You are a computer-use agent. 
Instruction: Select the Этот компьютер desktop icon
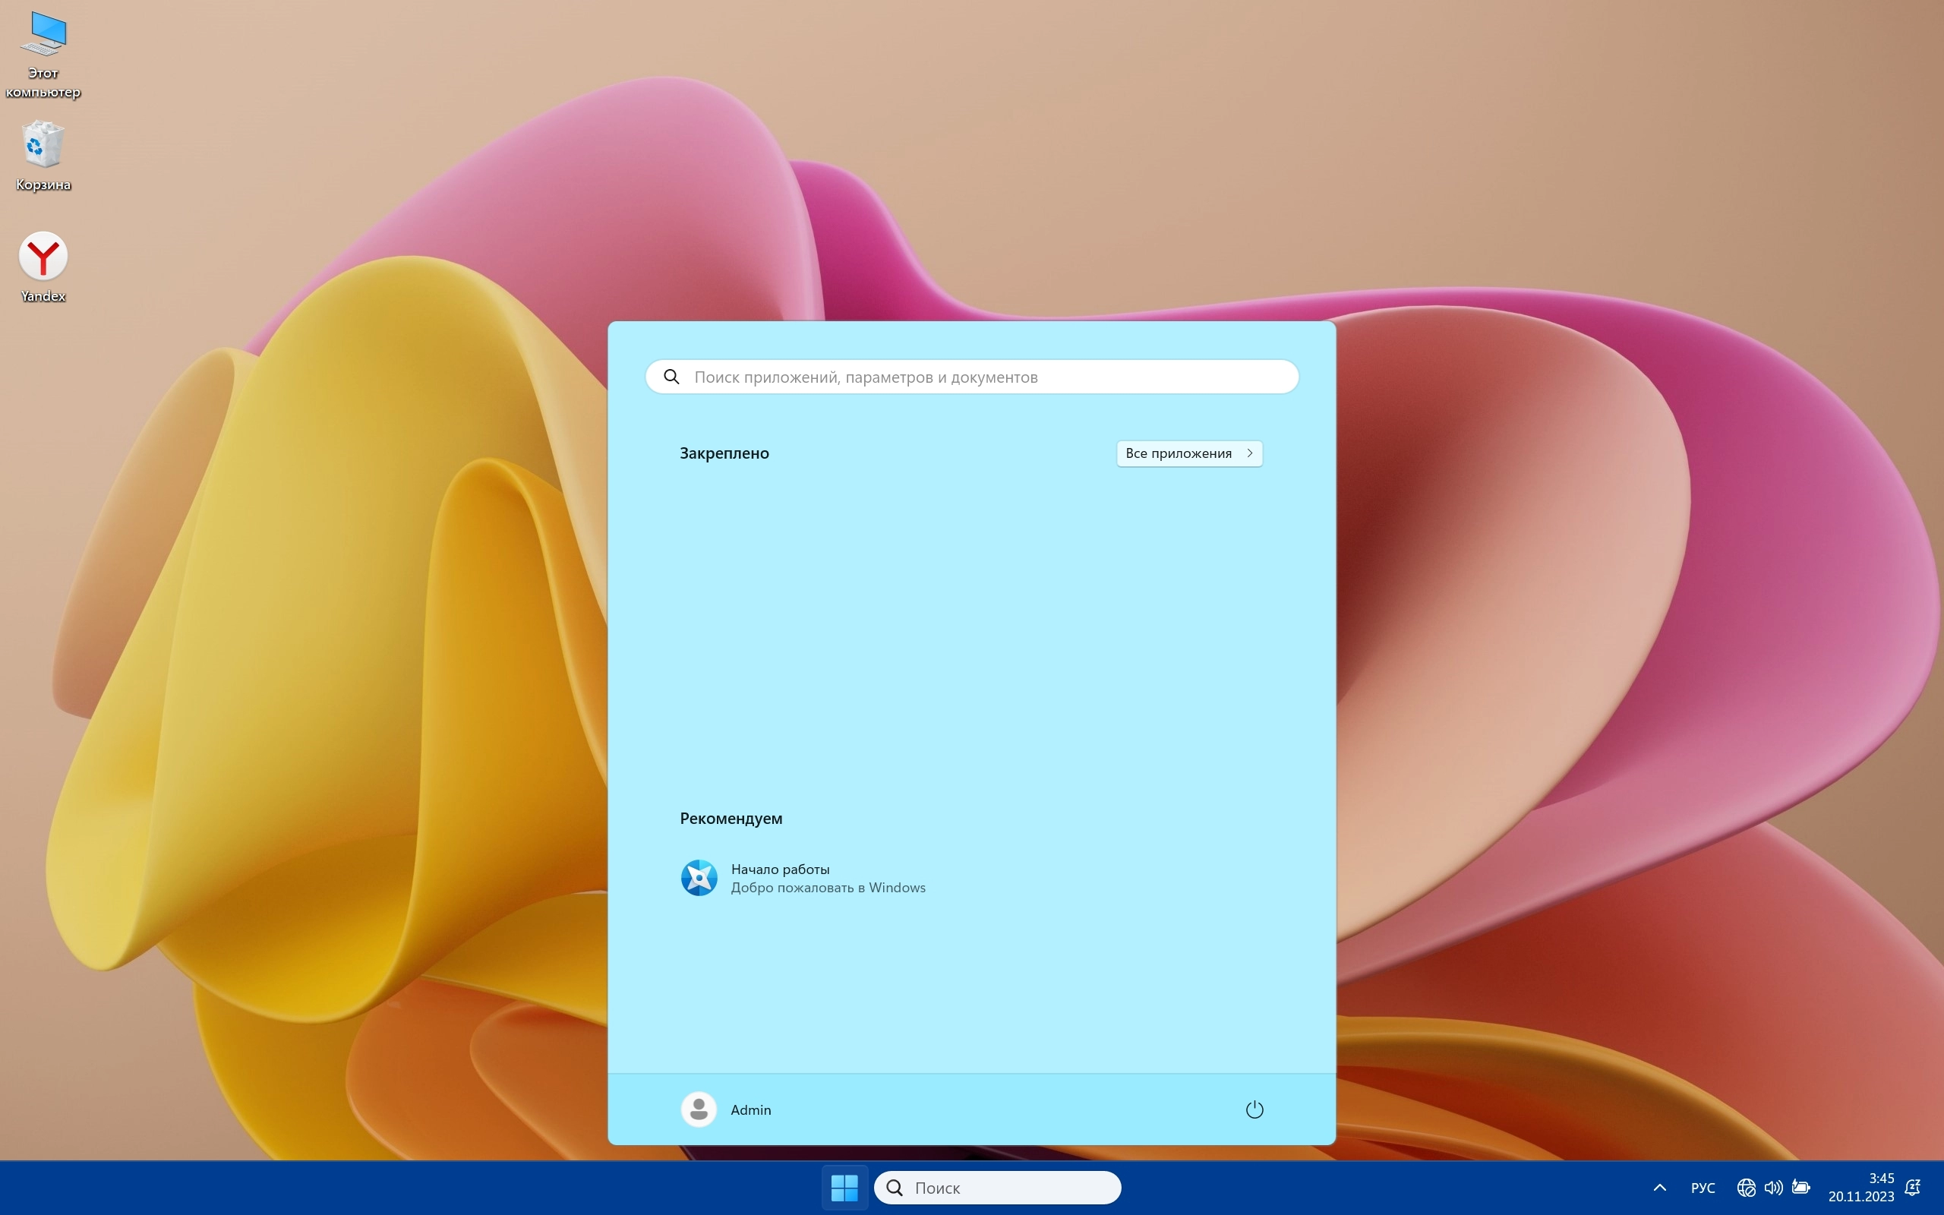tap(43, 35)
